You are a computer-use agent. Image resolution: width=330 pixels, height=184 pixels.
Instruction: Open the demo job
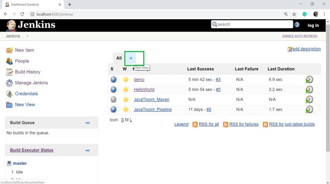pos(139,79)
